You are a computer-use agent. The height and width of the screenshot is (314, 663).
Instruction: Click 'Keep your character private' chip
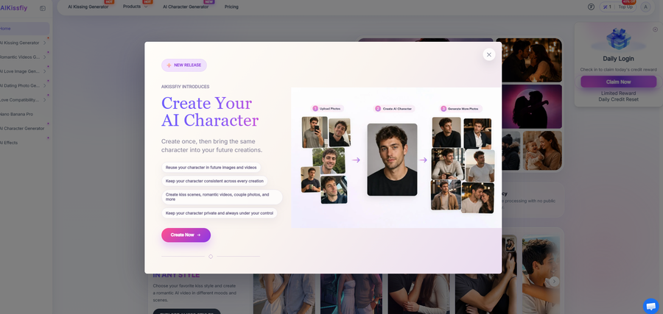(x=219, y=213)
